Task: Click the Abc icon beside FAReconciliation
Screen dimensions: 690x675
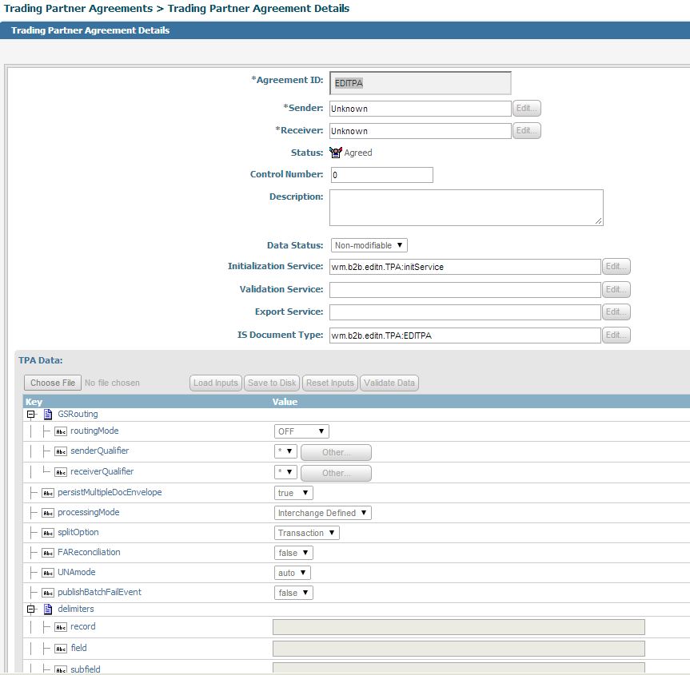Action: pyautogui.click(x=48, y=553)
